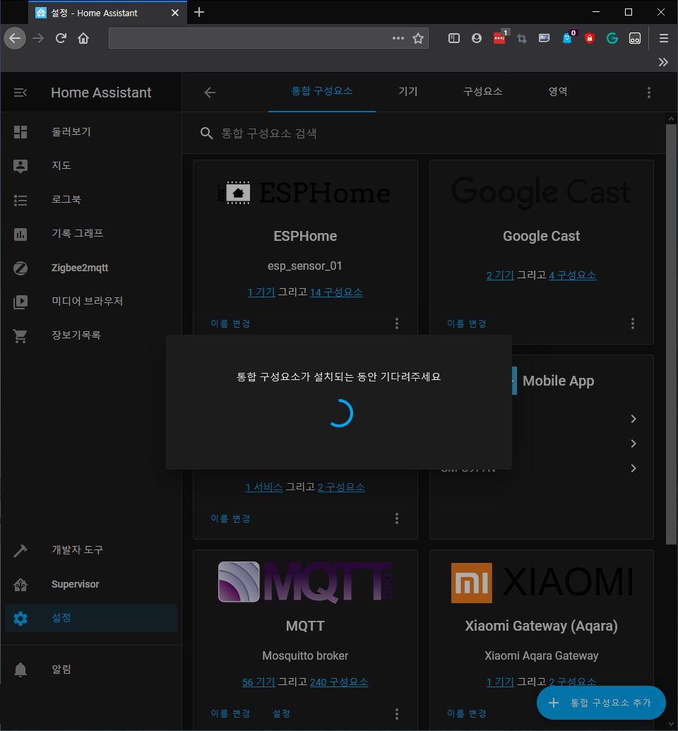Close the Home Assistant browser tab
678x731 pixels.
(175, 13)
